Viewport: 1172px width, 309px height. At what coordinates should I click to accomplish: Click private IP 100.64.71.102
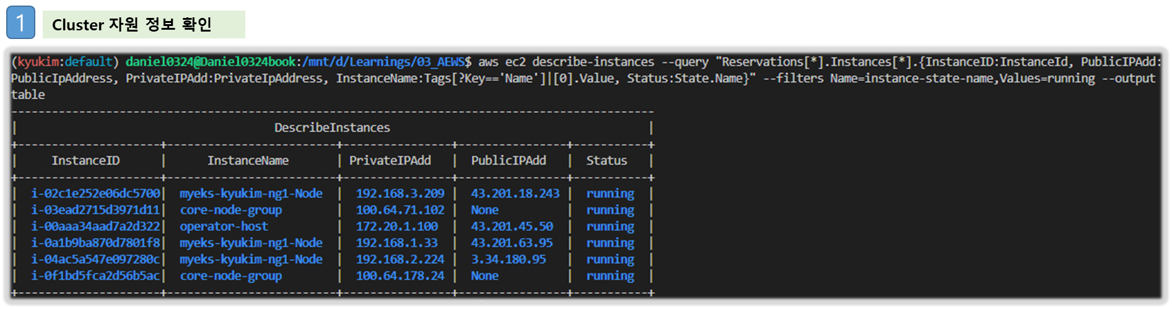(400, 210)
